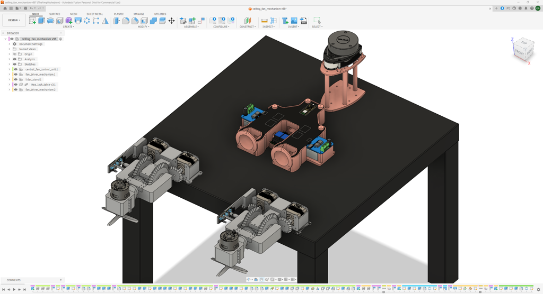543x294 pixels.
Task: Expand the Comments panel plus button
Action: pyautogui.click(x=60, y=280)
